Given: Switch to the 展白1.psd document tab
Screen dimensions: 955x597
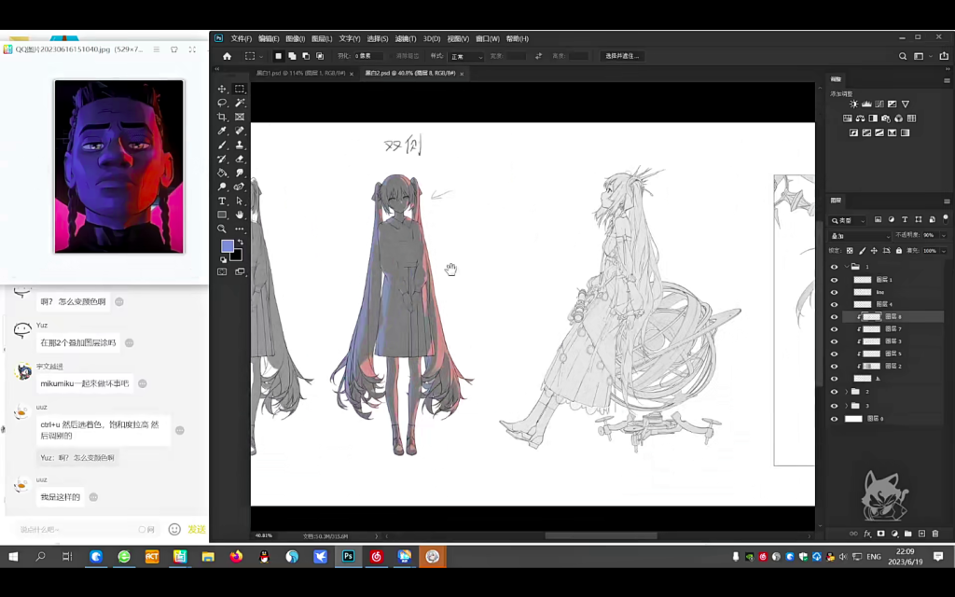Looking at the screenshot, I should click(298, 73).
